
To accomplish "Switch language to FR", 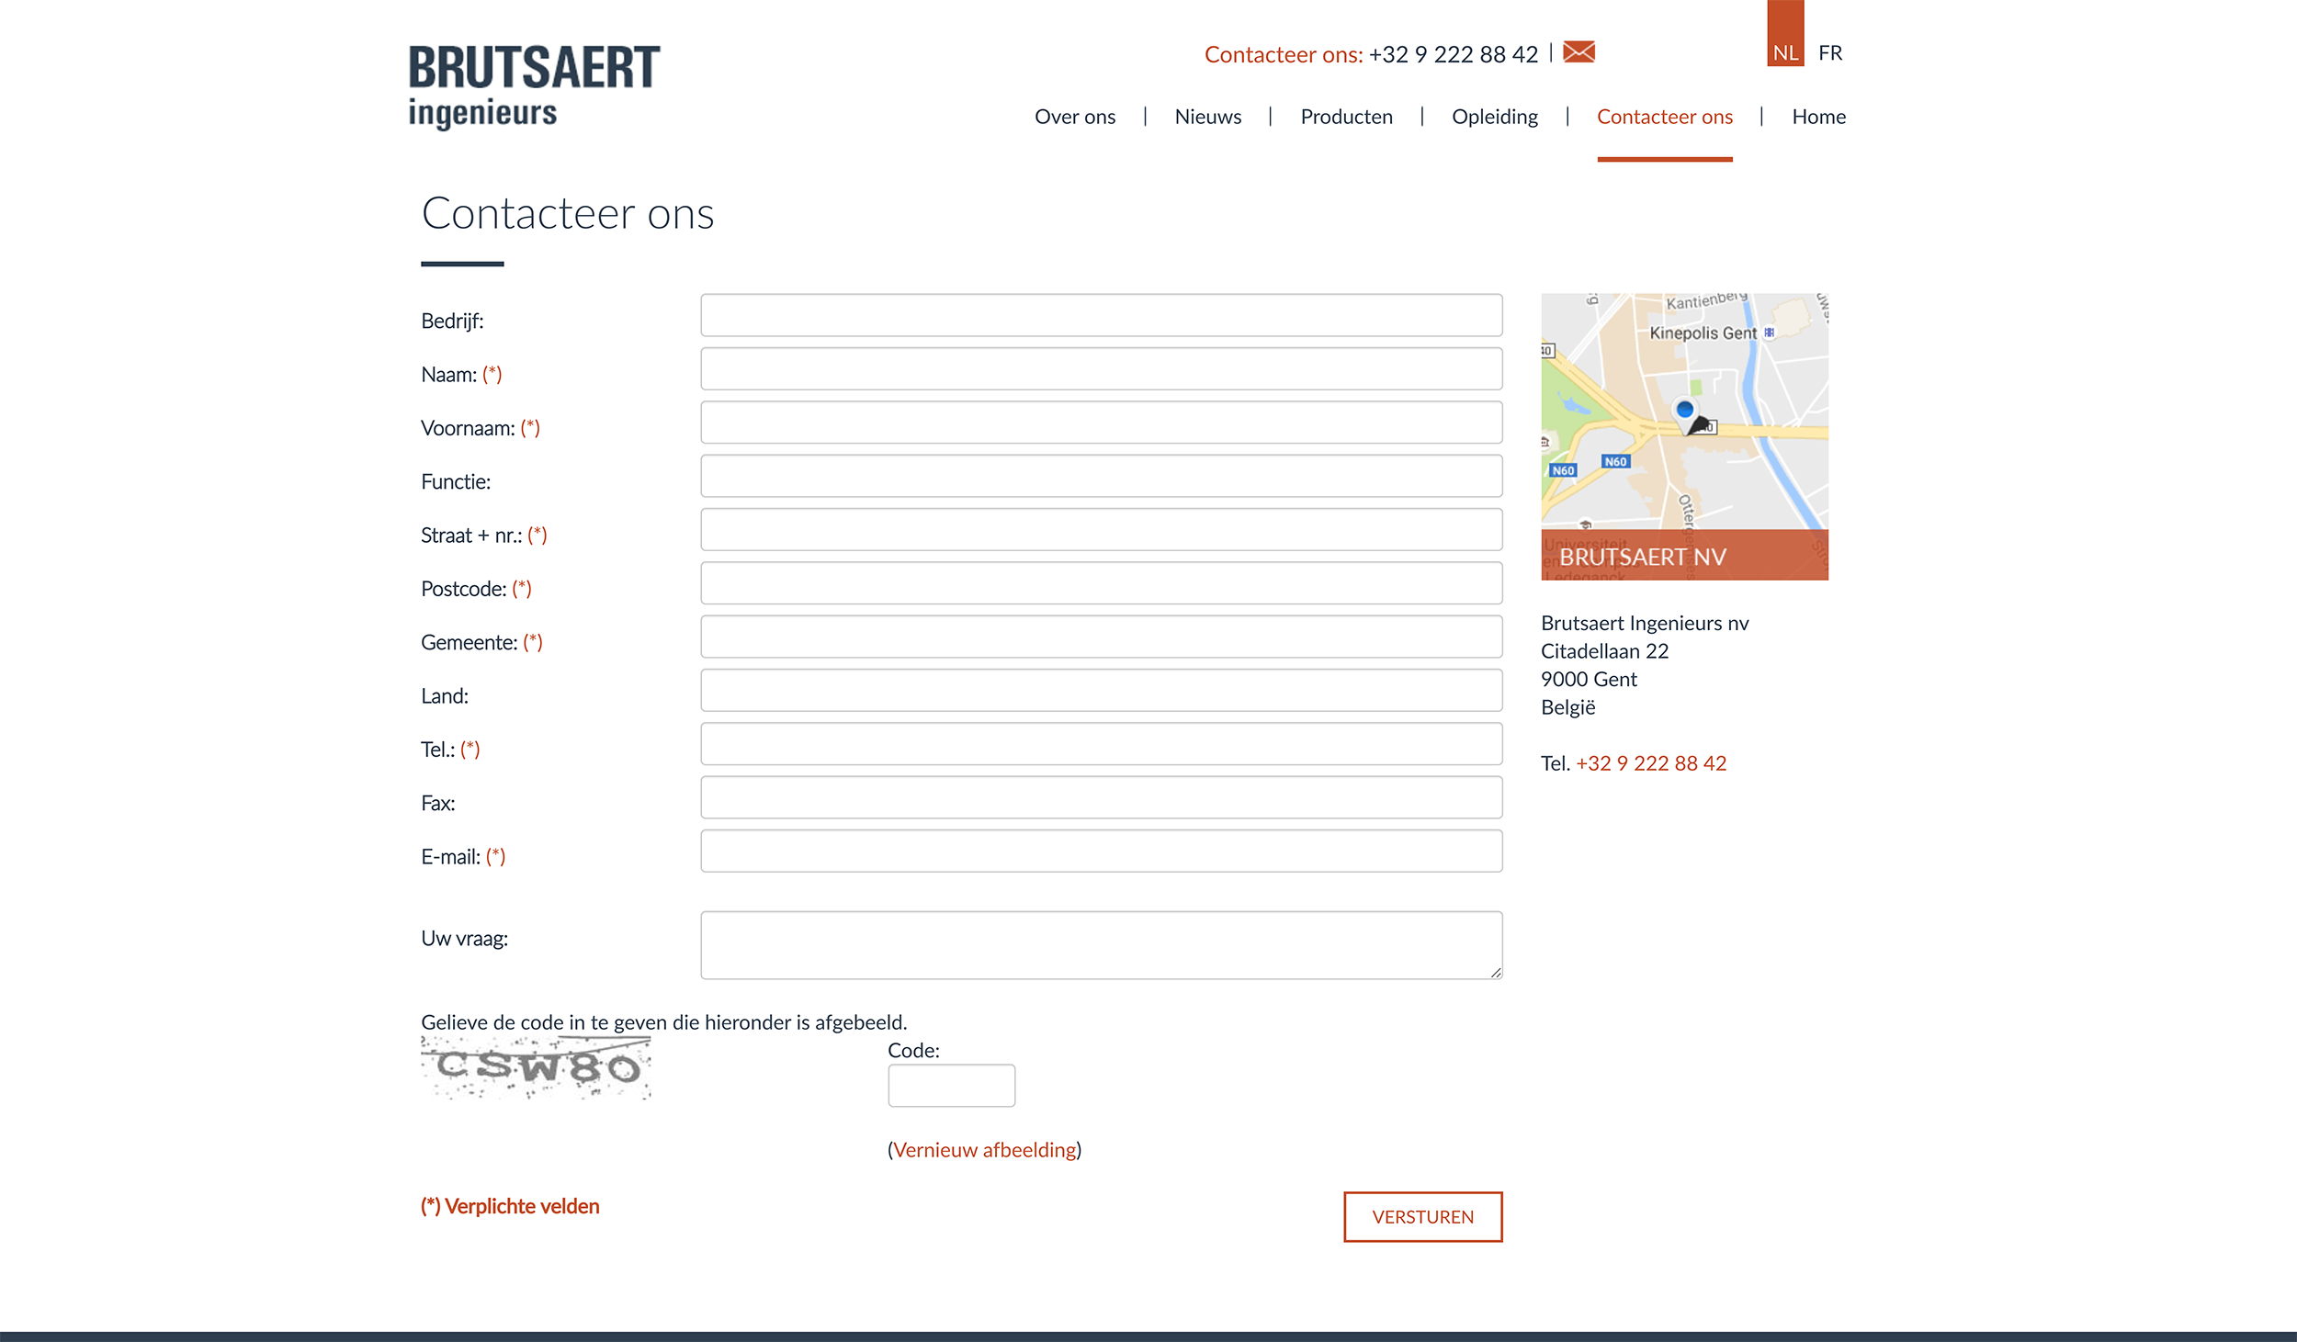I will [x=1829, y=53].
